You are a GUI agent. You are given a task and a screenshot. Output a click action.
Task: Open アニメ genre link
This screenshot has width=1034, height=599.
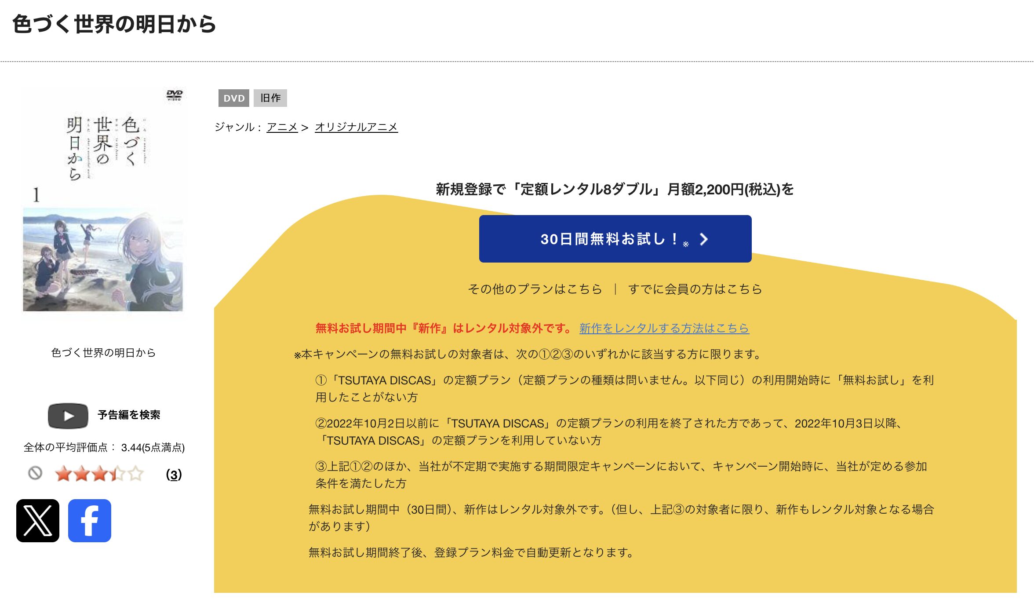[x=282, y=127]
